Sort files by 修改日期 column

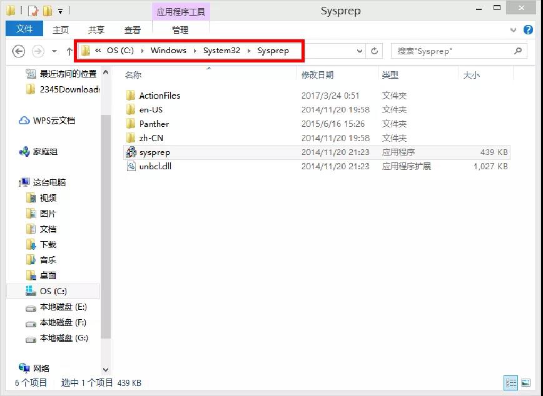[317, 75]
